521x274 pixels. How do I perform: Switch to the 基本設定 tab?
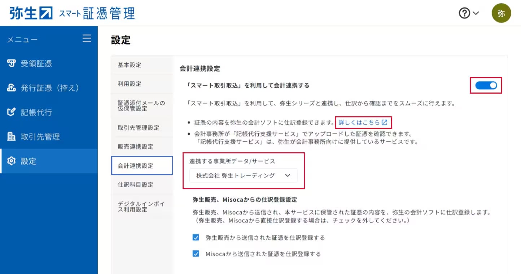pyautogui.click(x=130, y=65)
